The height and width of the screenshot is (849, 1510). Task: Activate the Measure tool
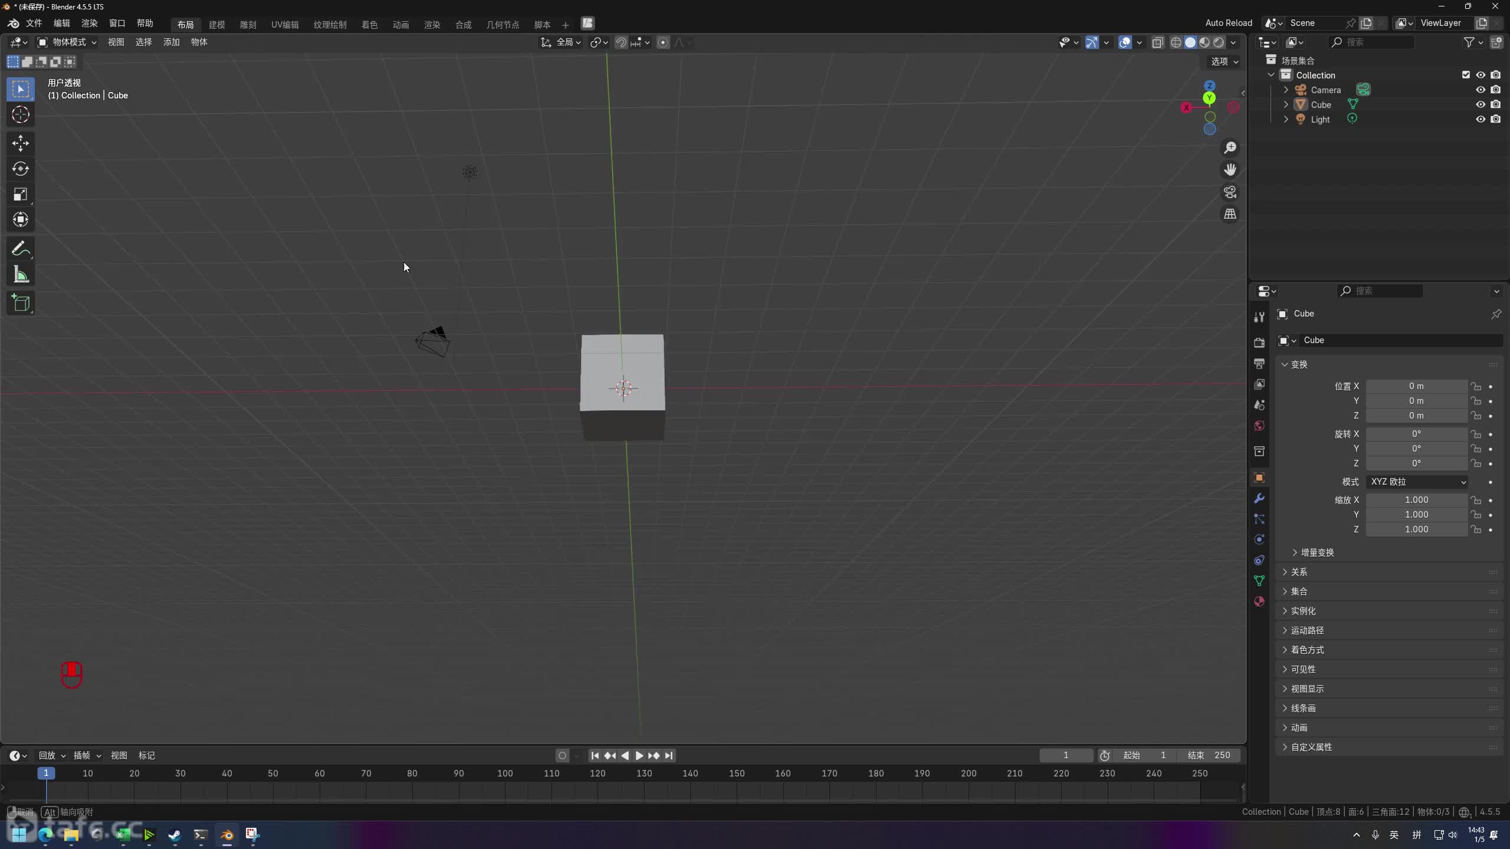[21, 275]
